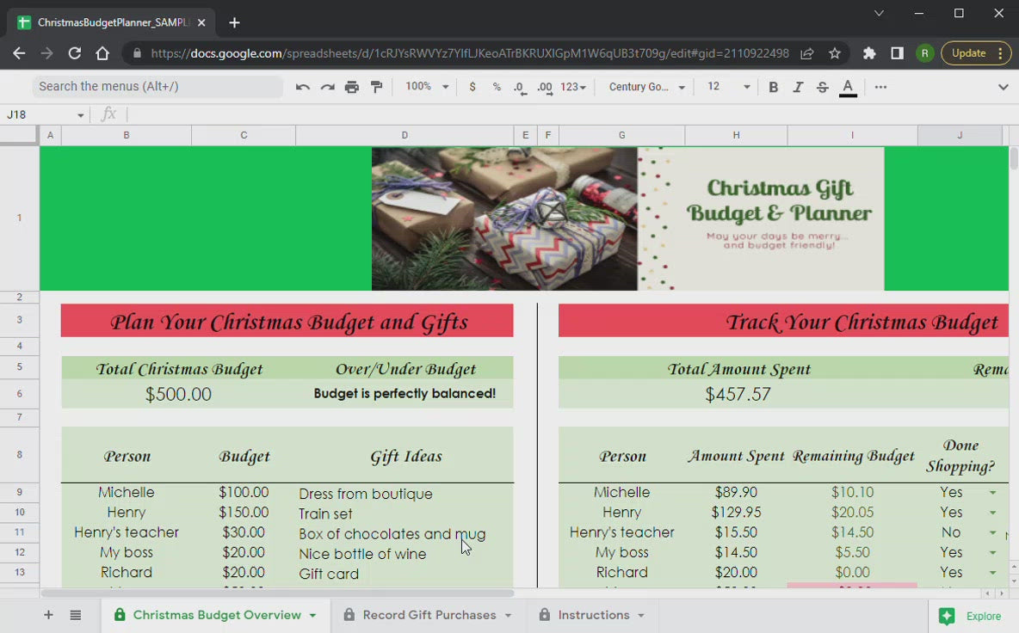Click the Search the menus field

[157, 87]
